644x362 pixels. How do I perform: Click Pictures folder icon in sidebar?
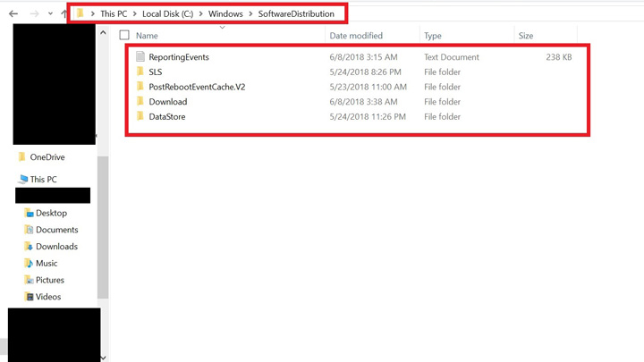[29, 280]
